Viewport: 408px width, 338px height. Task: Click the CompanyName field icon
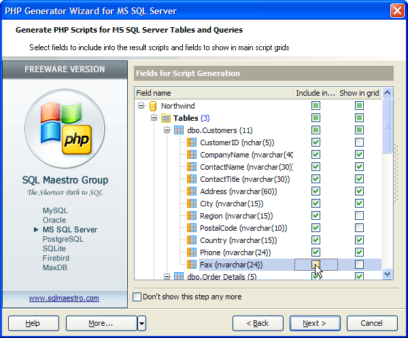tap(192, 155)
